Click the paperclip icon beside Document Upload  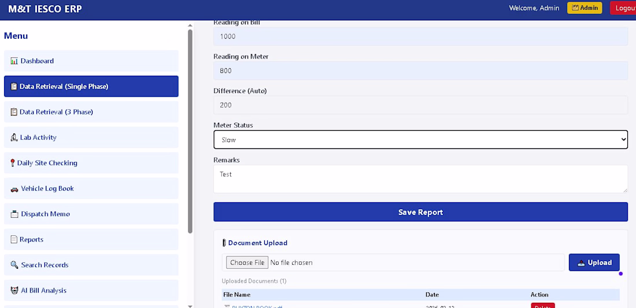(224, 243)
